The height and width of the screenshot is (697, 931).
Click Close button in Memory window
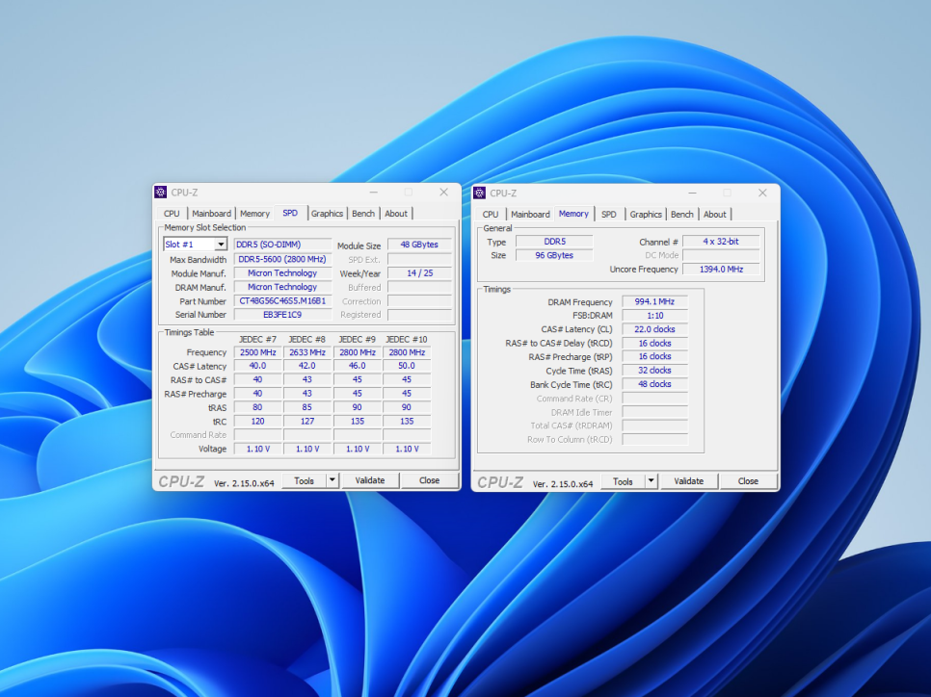pos(748,481)
